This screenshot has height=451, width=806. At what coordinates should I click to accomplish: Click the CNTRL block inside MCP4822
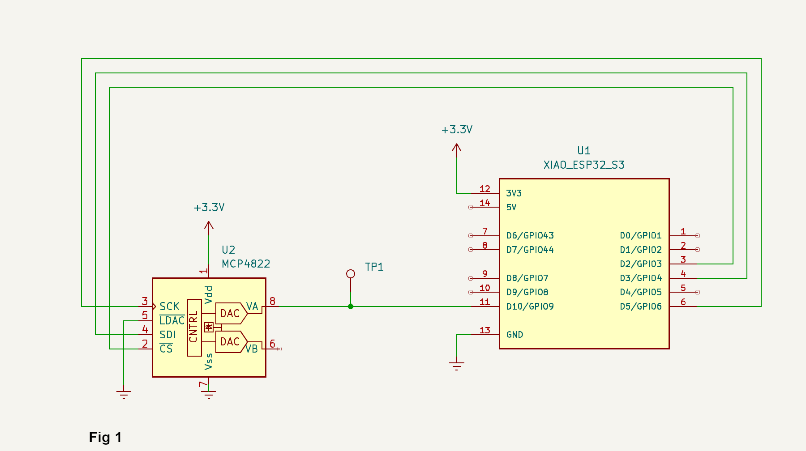coord(194,328)
